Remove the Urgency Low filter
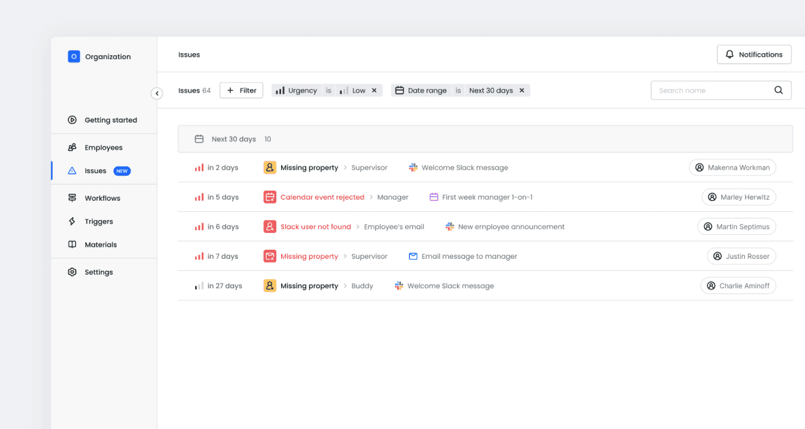 coord(375,90)
